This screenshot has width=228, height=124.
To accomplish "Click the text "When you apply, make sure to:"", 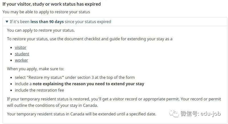I will point(35,69).
